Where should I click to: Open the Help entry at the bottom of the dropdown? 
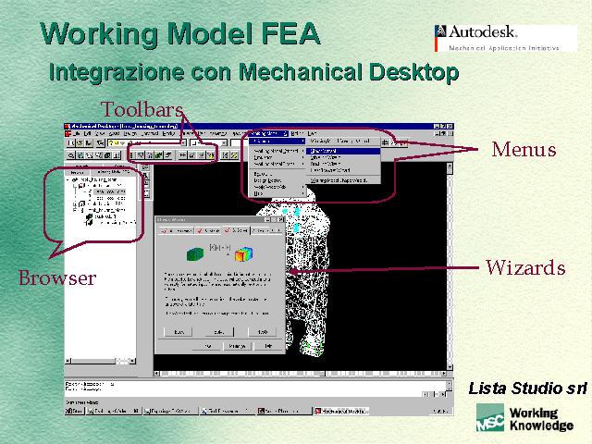[277, 193]
